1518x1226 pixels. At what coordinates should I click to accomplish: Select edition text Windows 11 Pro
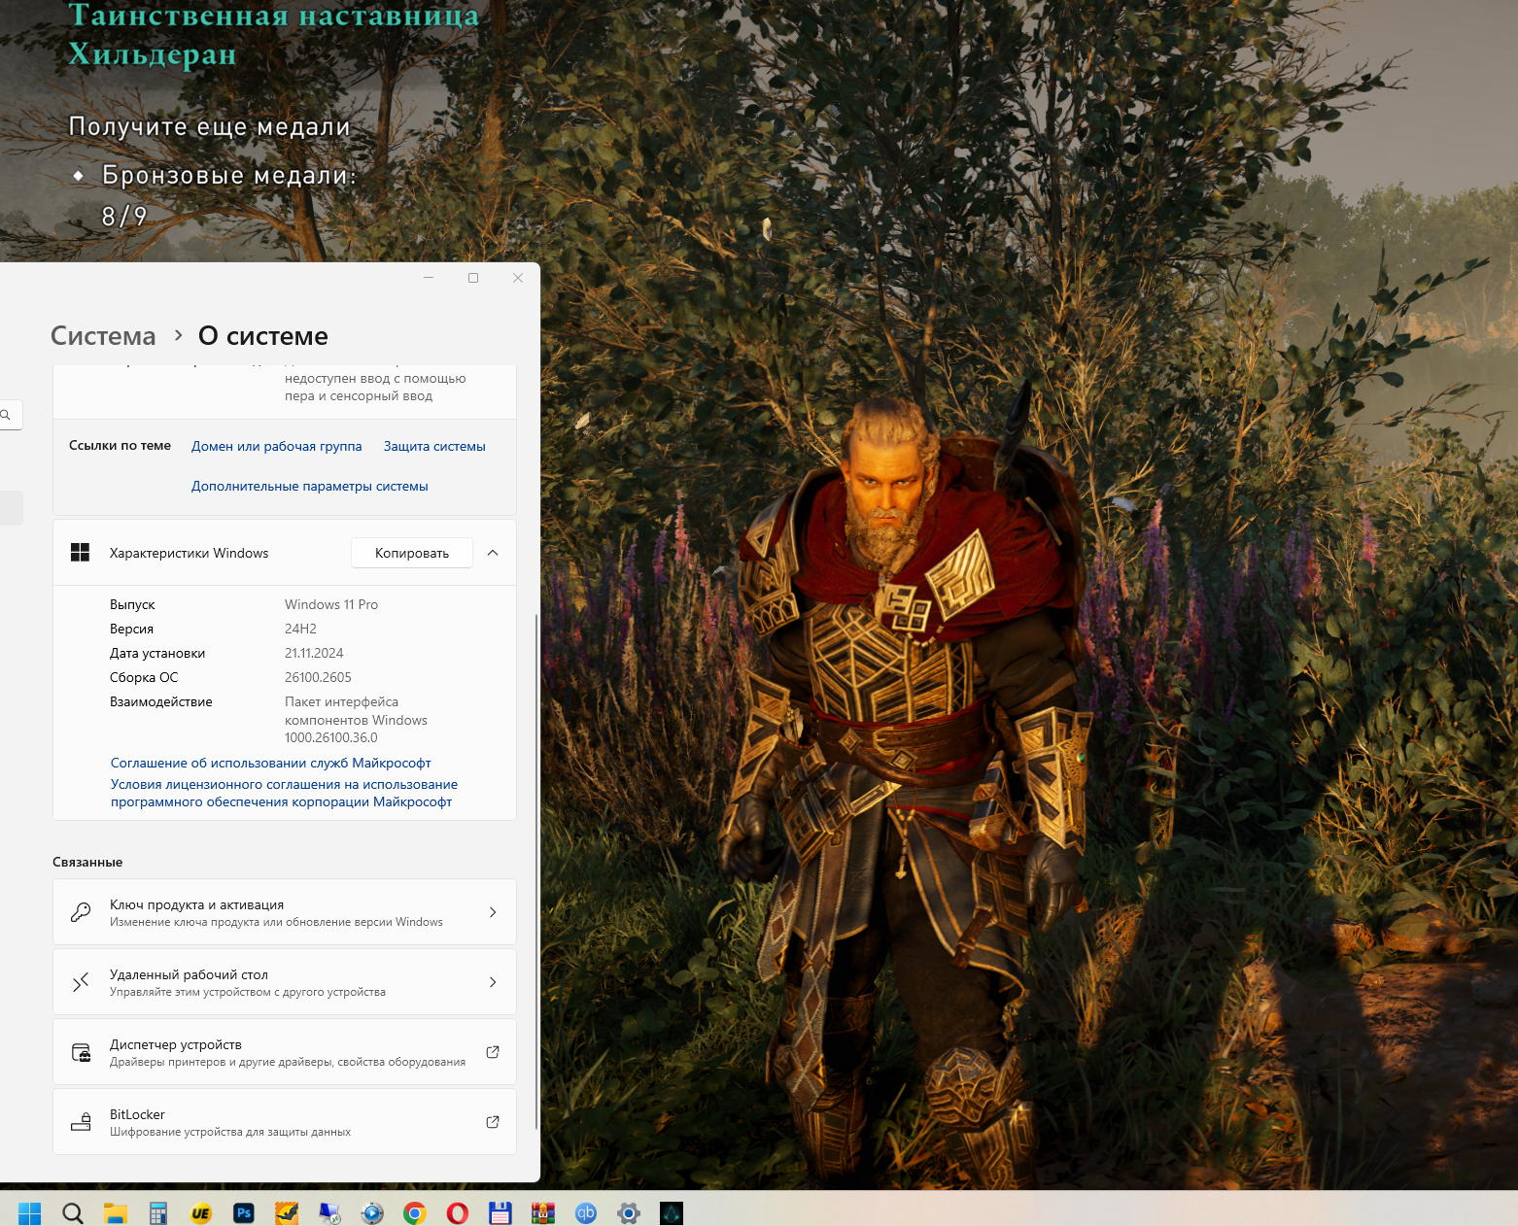(x=331, y=605)
